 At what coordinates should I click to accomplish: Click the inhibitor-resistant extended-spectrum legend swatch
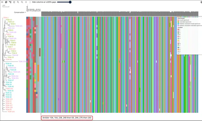coord(178,26)
